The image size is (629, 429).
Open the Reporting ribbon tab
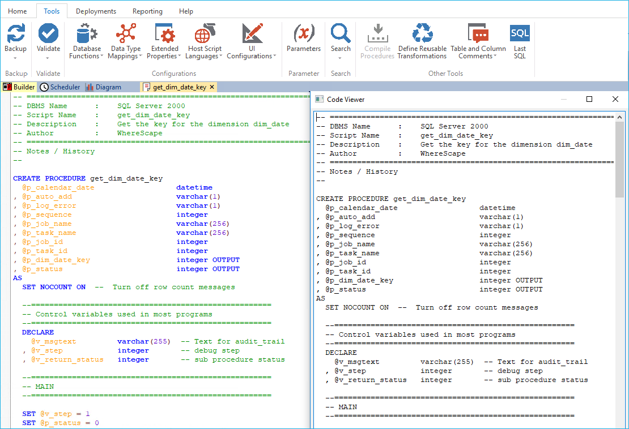coord(147,11)
